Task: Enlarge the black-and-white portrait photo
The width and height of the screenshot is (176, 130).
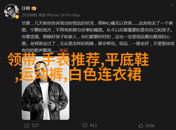Action: click(x=46, y=88)
